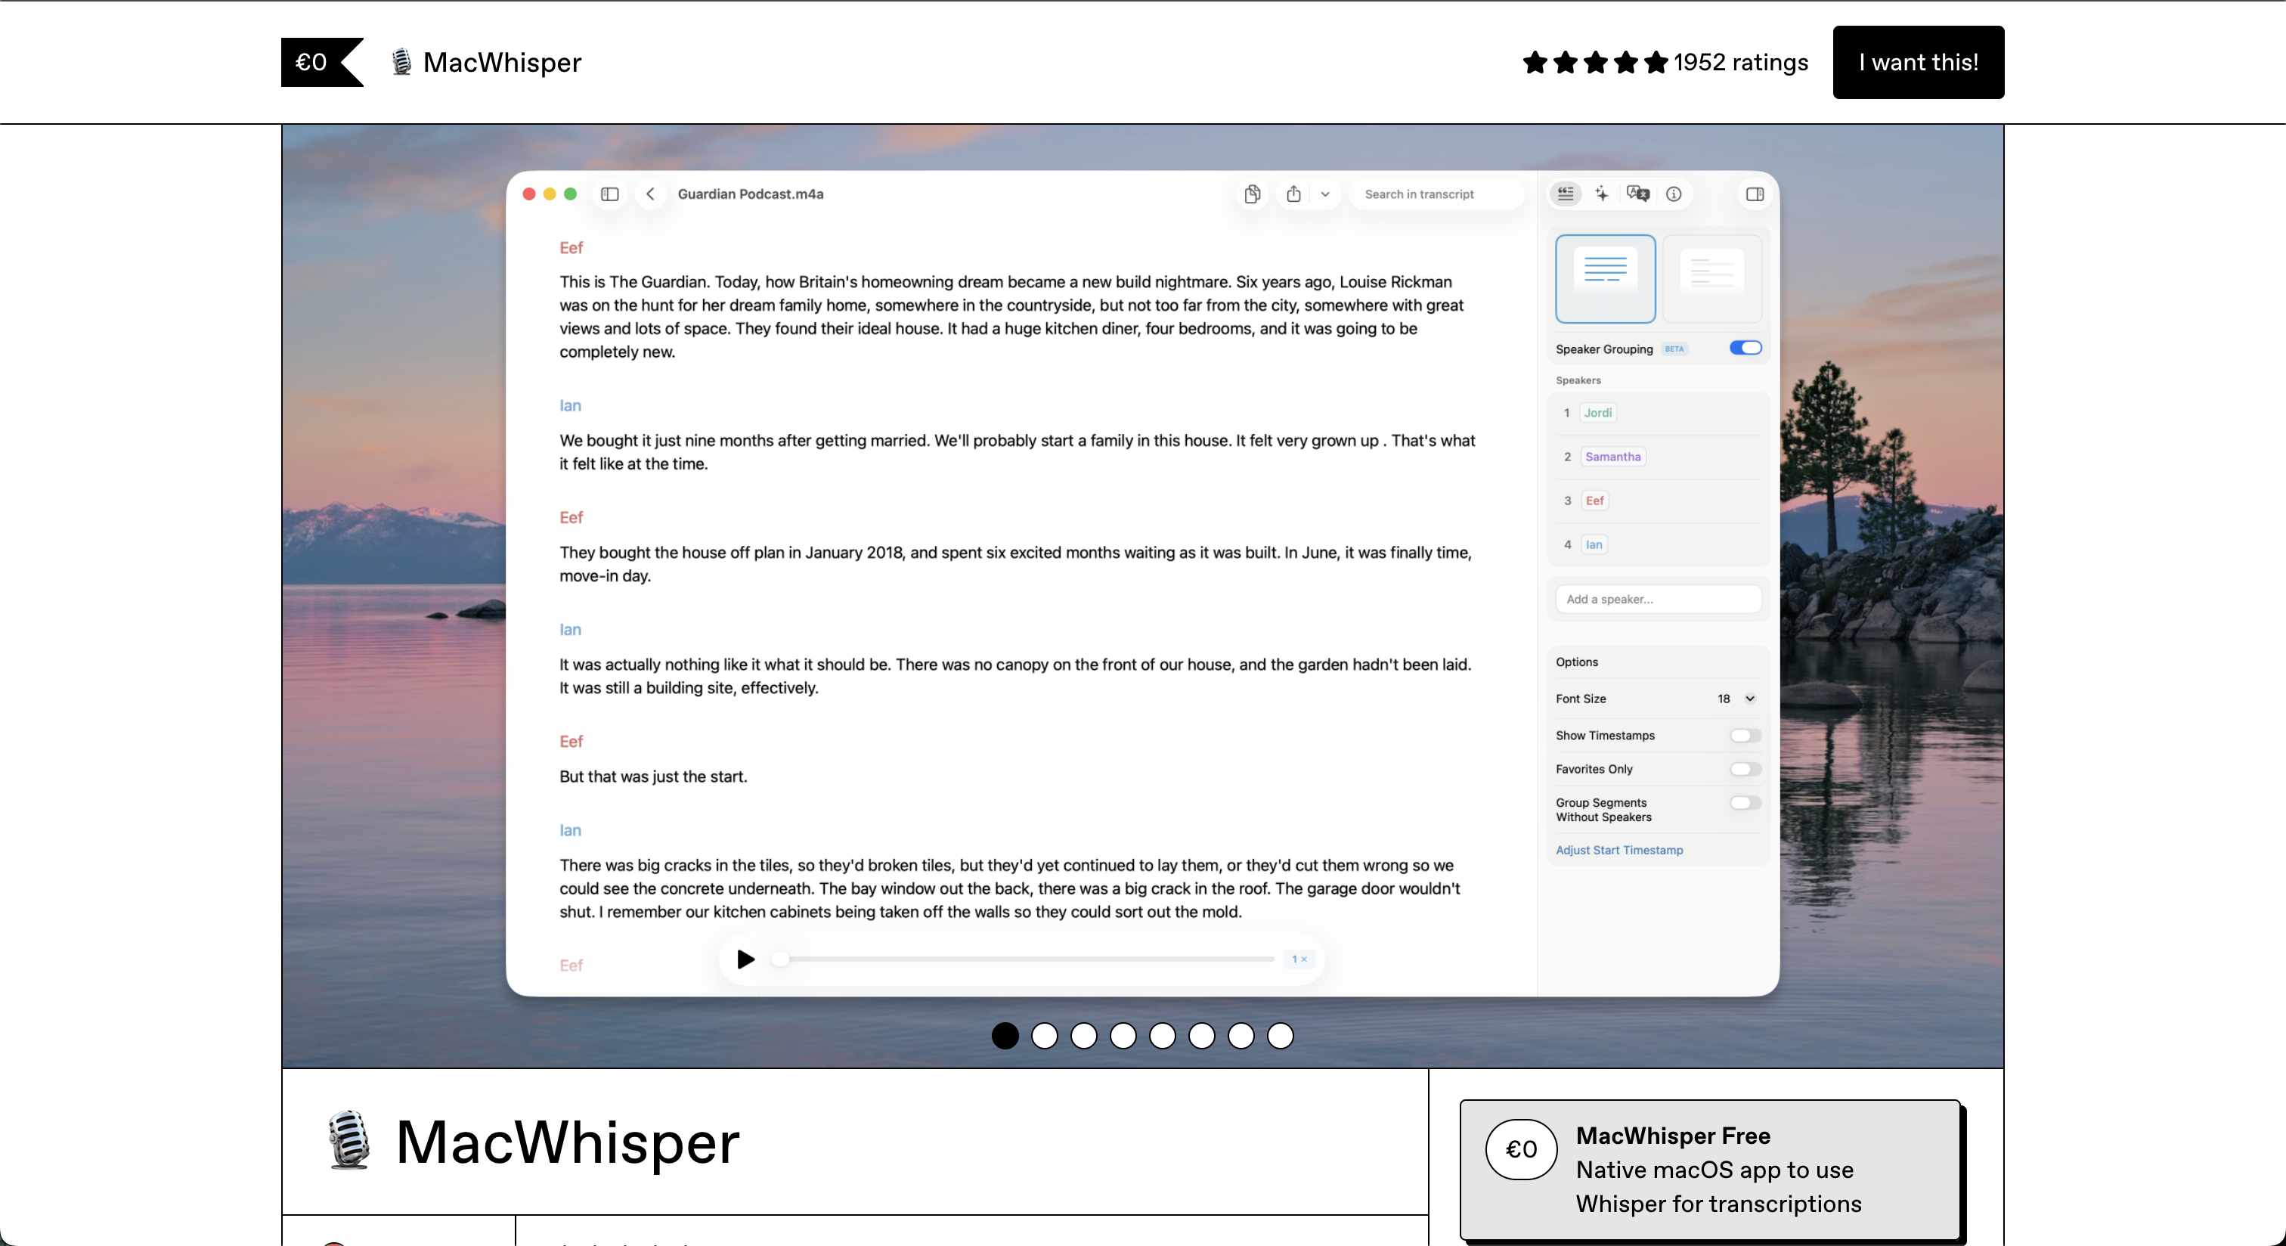This screenshot has width=2286, height=1246.
Task: Go to the second carousel dot
Action: (x=1045, y=1036)
